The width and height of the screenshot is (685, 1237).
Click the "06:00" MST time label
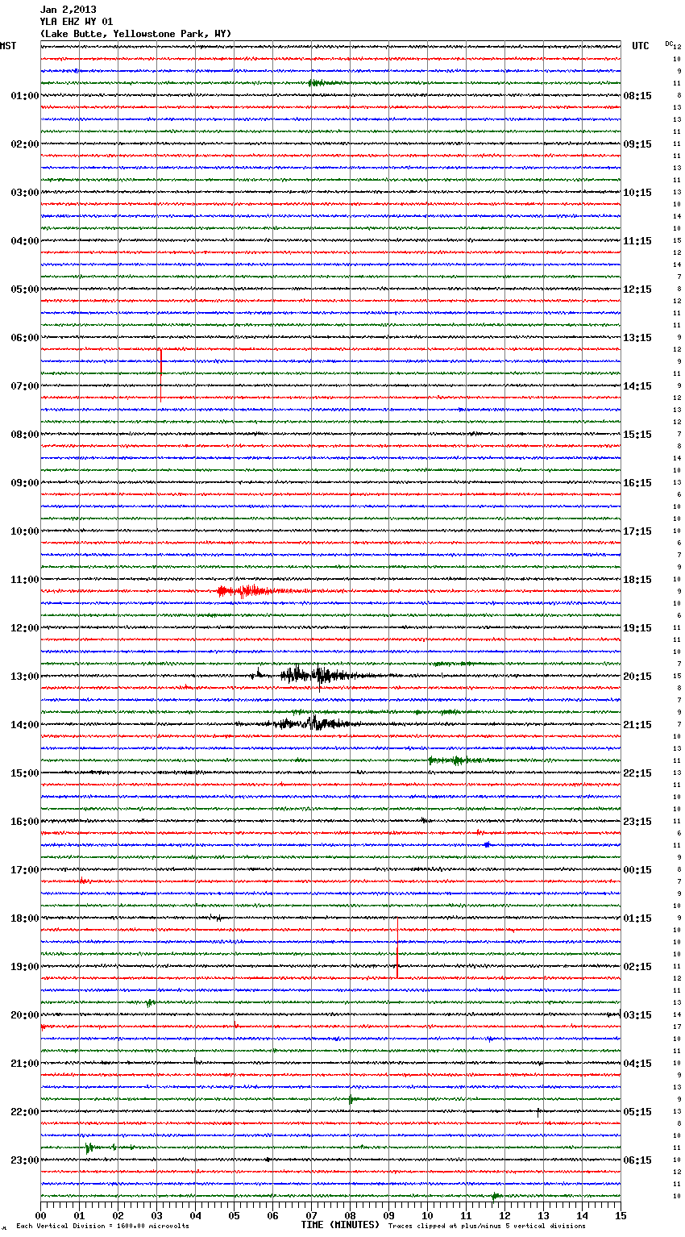point(25,338)
